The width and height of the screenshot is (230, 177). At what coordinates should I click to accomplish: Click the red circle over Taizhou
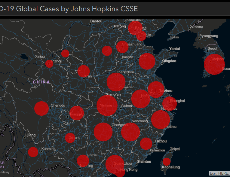tap(156, 90)
